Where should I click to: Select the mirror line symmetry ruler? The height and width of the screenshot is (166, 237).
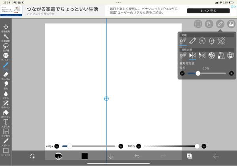[193, 55]
